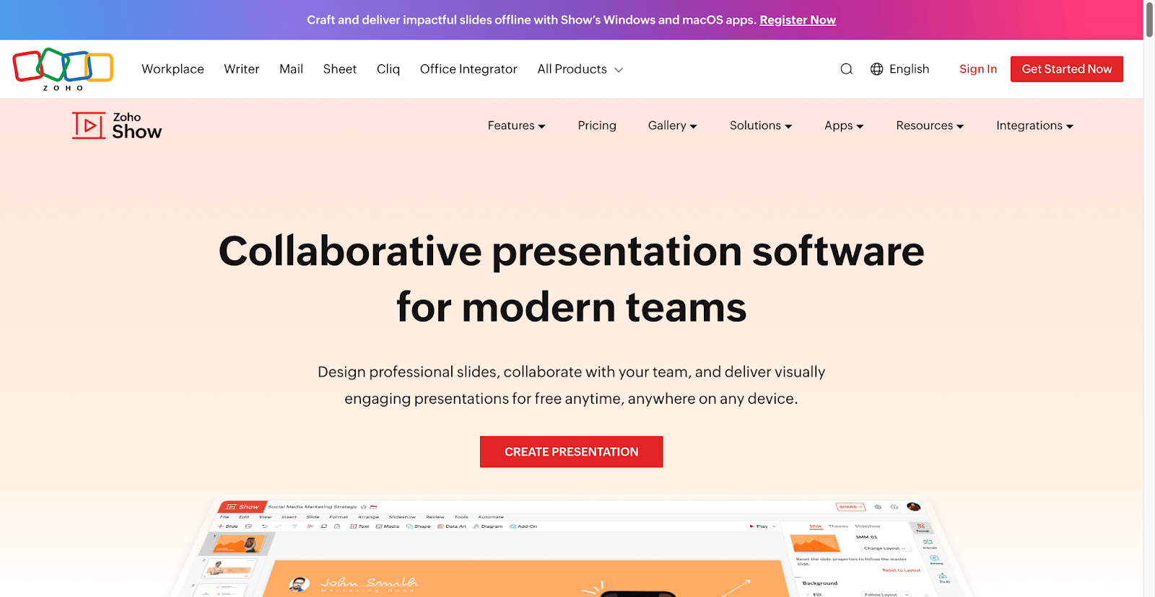Open the Cliq link
Viewport: 1155px width, 597px height.
pos(388,69)
